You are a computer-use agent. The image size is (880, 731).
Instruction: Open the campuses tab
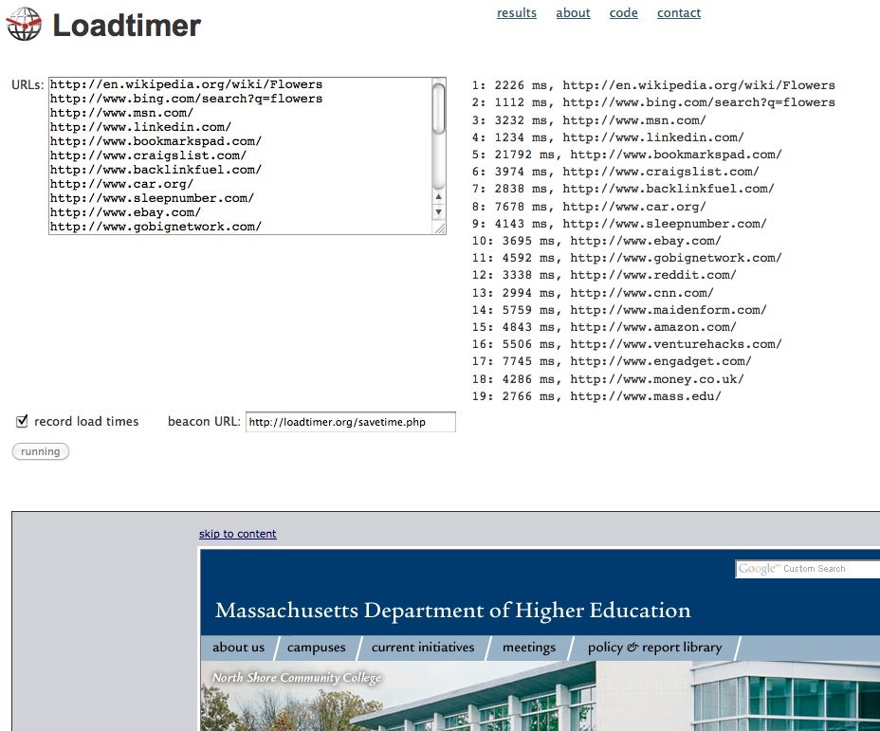317,648
